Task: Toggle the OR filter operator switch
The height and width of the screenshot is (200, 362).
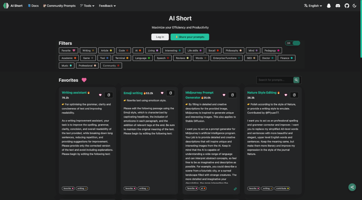Action: pos(293,43)
